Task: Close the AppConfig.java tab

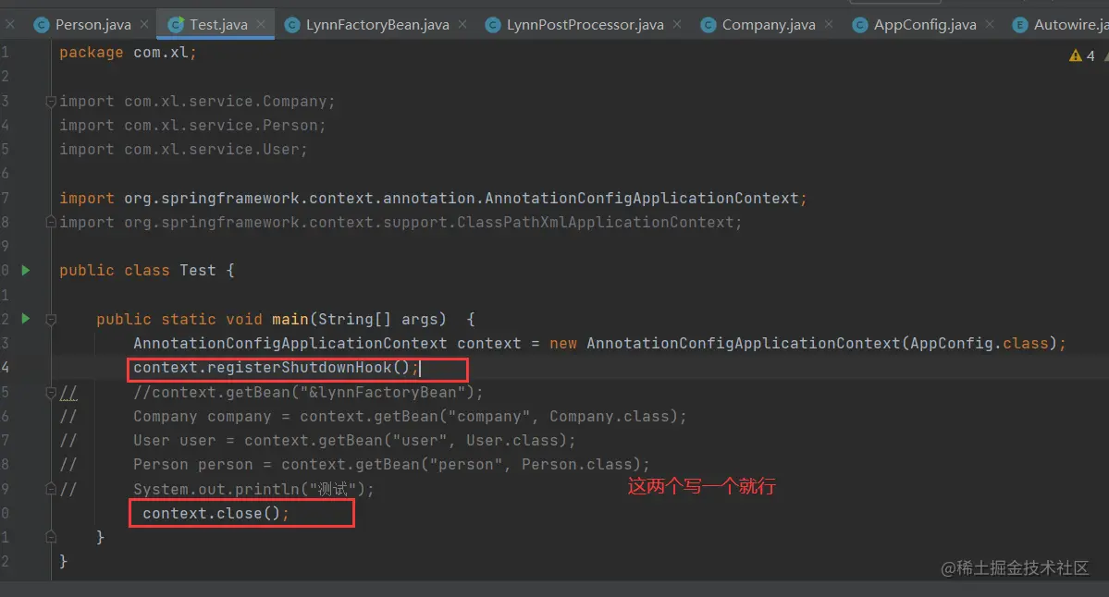Action: pyautogui.click(x=990, y=24)
